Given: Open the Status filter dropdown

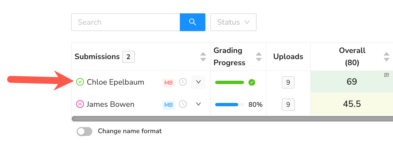Looking at the screenshot, I should 233,22.
